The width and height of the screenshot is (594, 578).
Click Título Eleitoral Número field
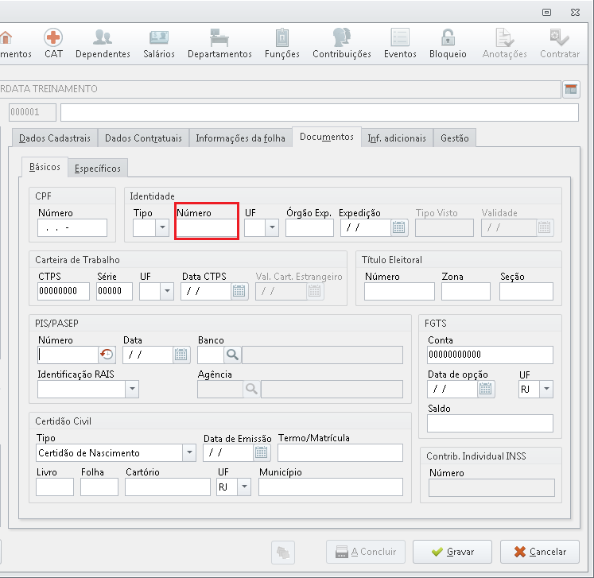tap(399, 291)
